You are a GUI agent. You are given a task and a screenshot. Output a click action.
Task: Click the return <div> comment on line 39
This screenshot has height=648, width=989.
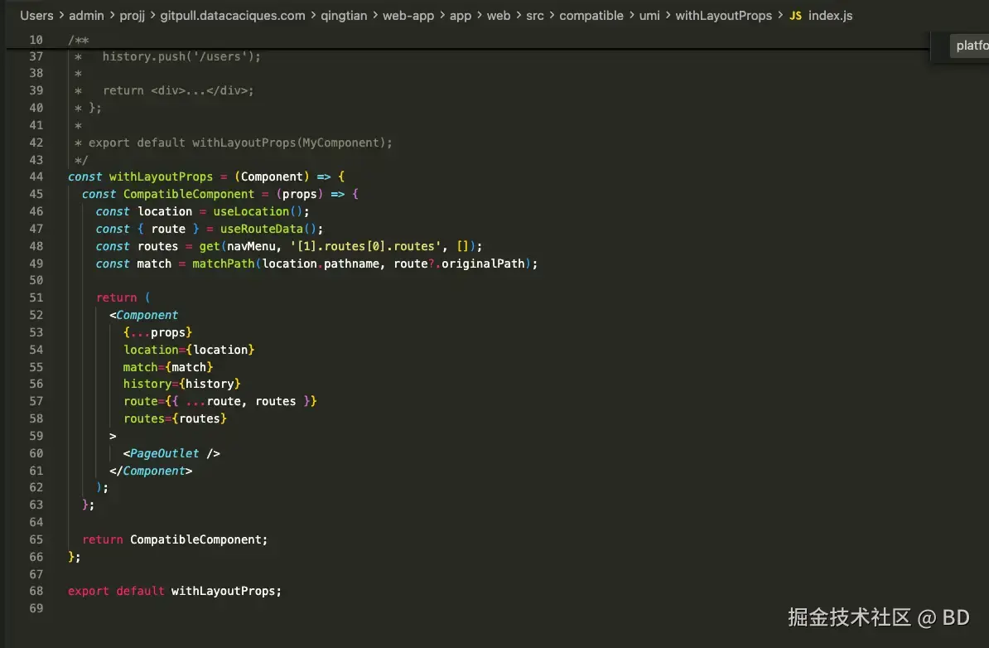[x=178, y=91]
